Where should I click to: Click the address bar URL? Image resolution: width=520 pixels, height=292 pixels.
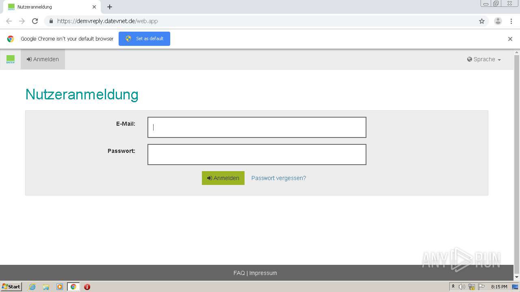(x=107, y=21)
